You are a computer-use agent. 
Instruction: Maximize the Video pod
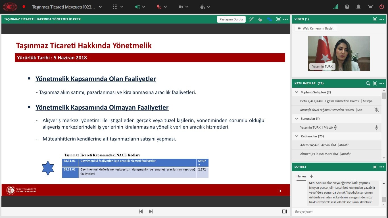(375, 19)
